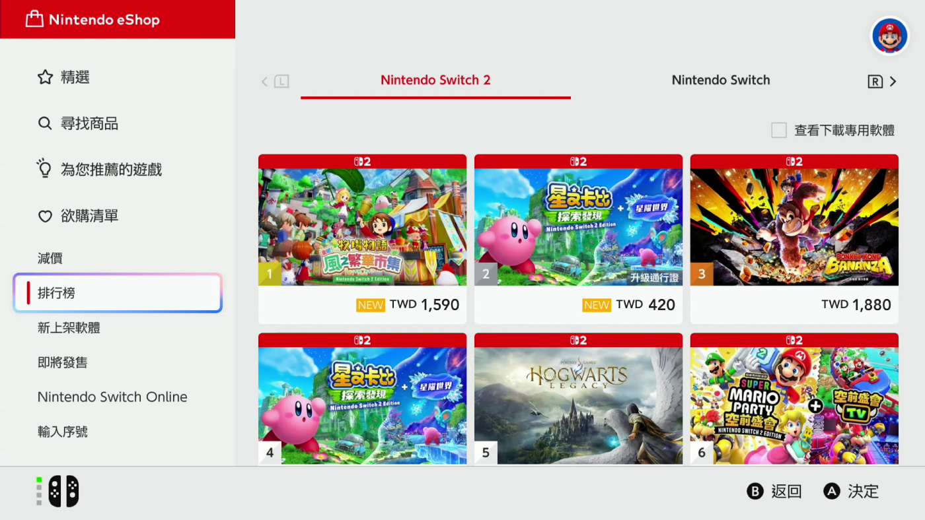This screenshot has height=520, width=925.
Task: Open the 減價 sales menu item
Action: click(x=50, y=259)
